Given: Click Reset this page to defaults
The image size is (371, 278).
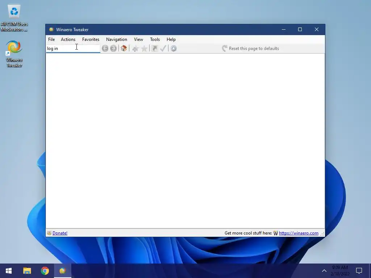Looking at the screenshot, I should 251,49.
